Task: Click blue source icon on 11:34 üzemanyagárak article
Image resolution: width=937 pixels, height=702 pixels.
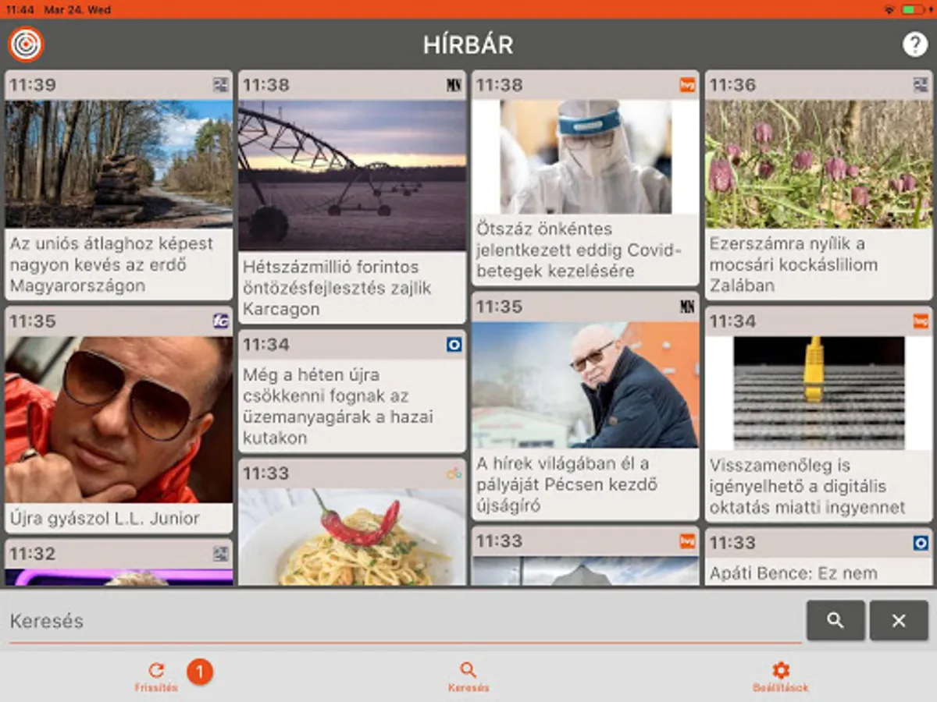Action: (454, 344)
